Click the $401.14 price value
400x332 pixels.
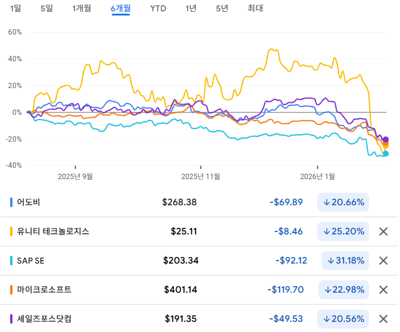tap(180, 290)
